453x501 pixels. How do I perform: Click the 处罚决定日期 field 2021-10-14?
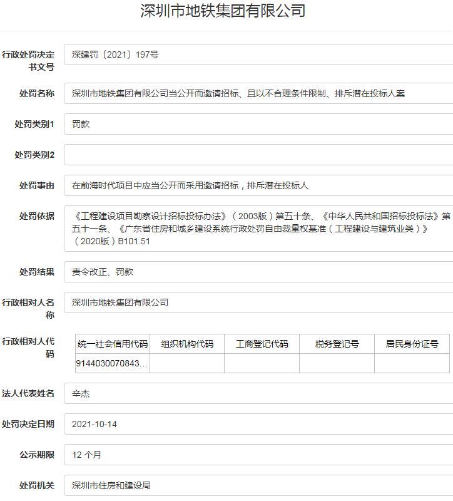(x=258, y=424)
